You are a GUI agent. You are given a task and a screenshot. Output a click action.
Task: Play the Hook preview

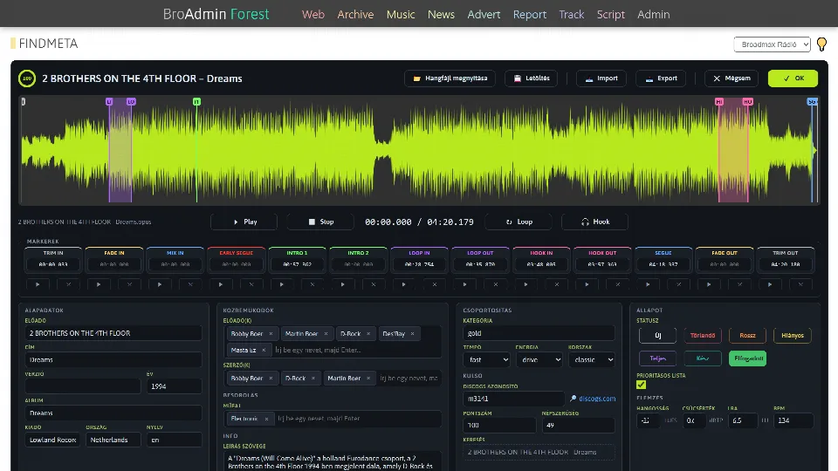[594, 222]
